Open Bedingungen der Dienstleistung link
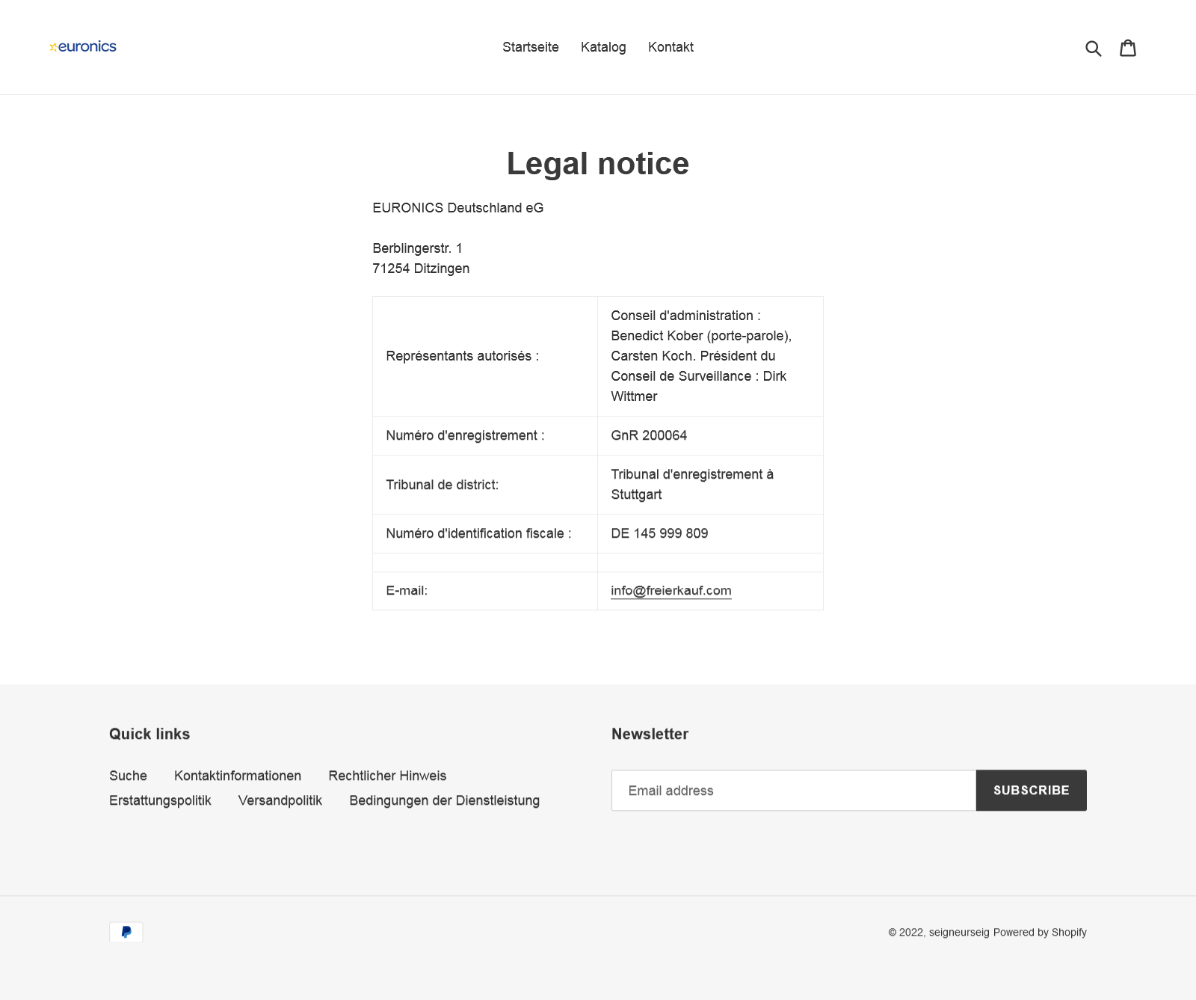 click(x=445, y=800)
